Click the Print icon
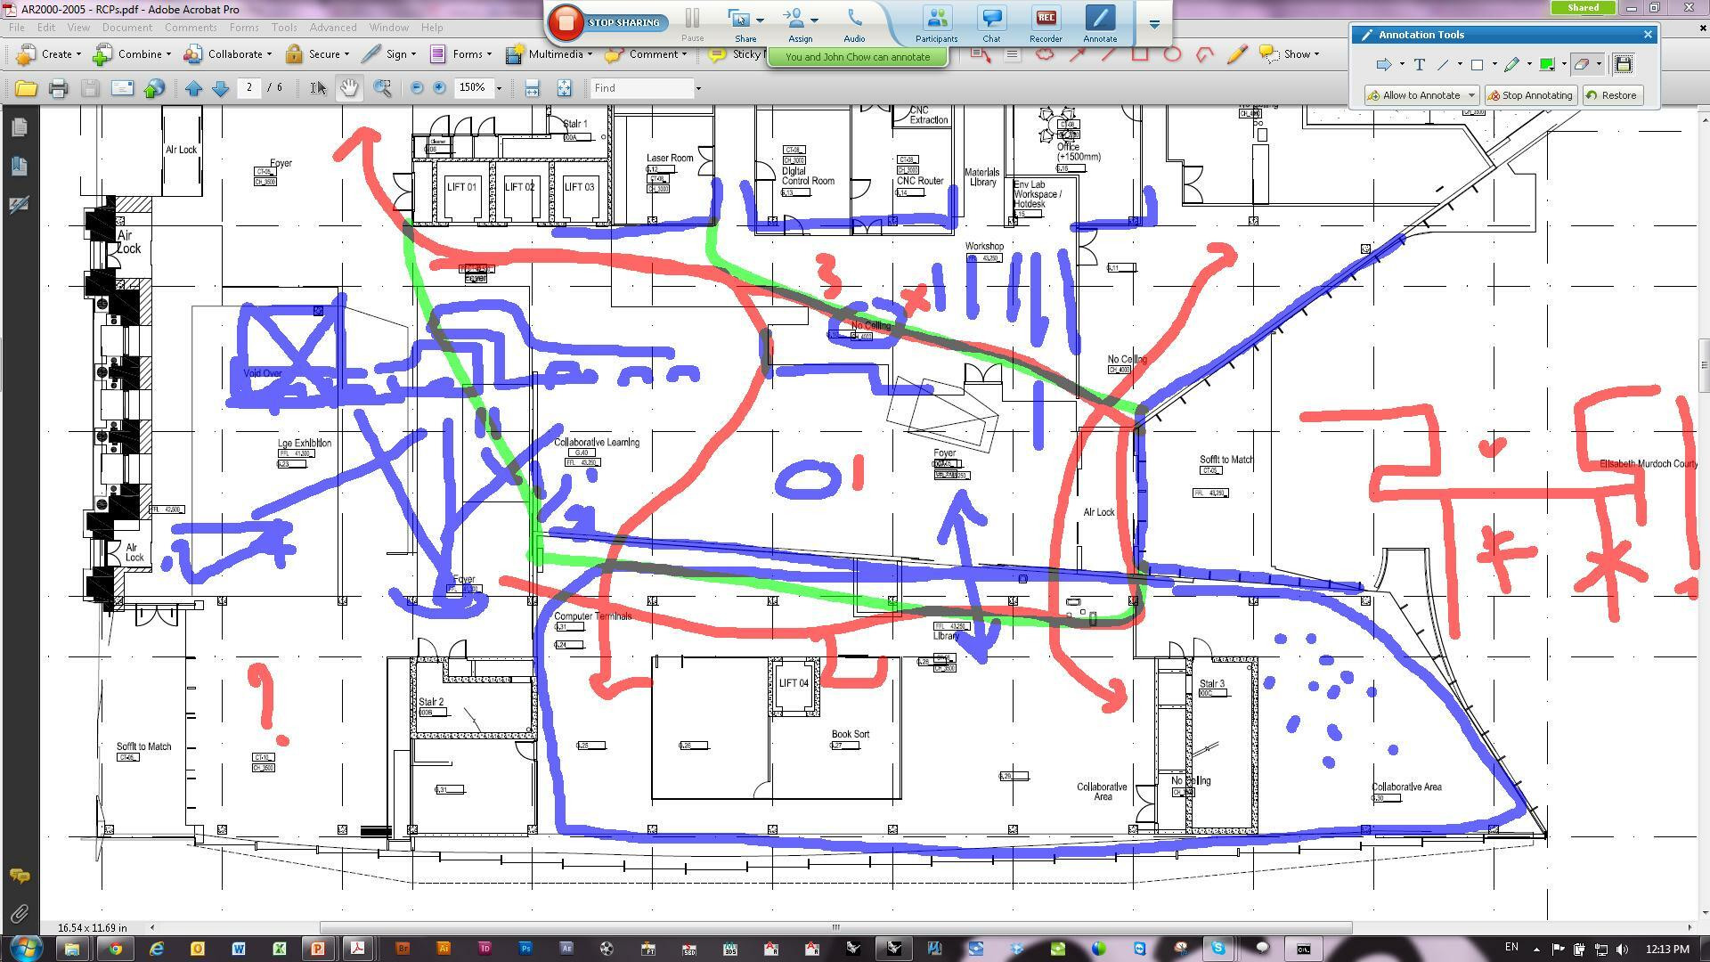The width and height of the screenshot is (1710, 962). [59, 88]
